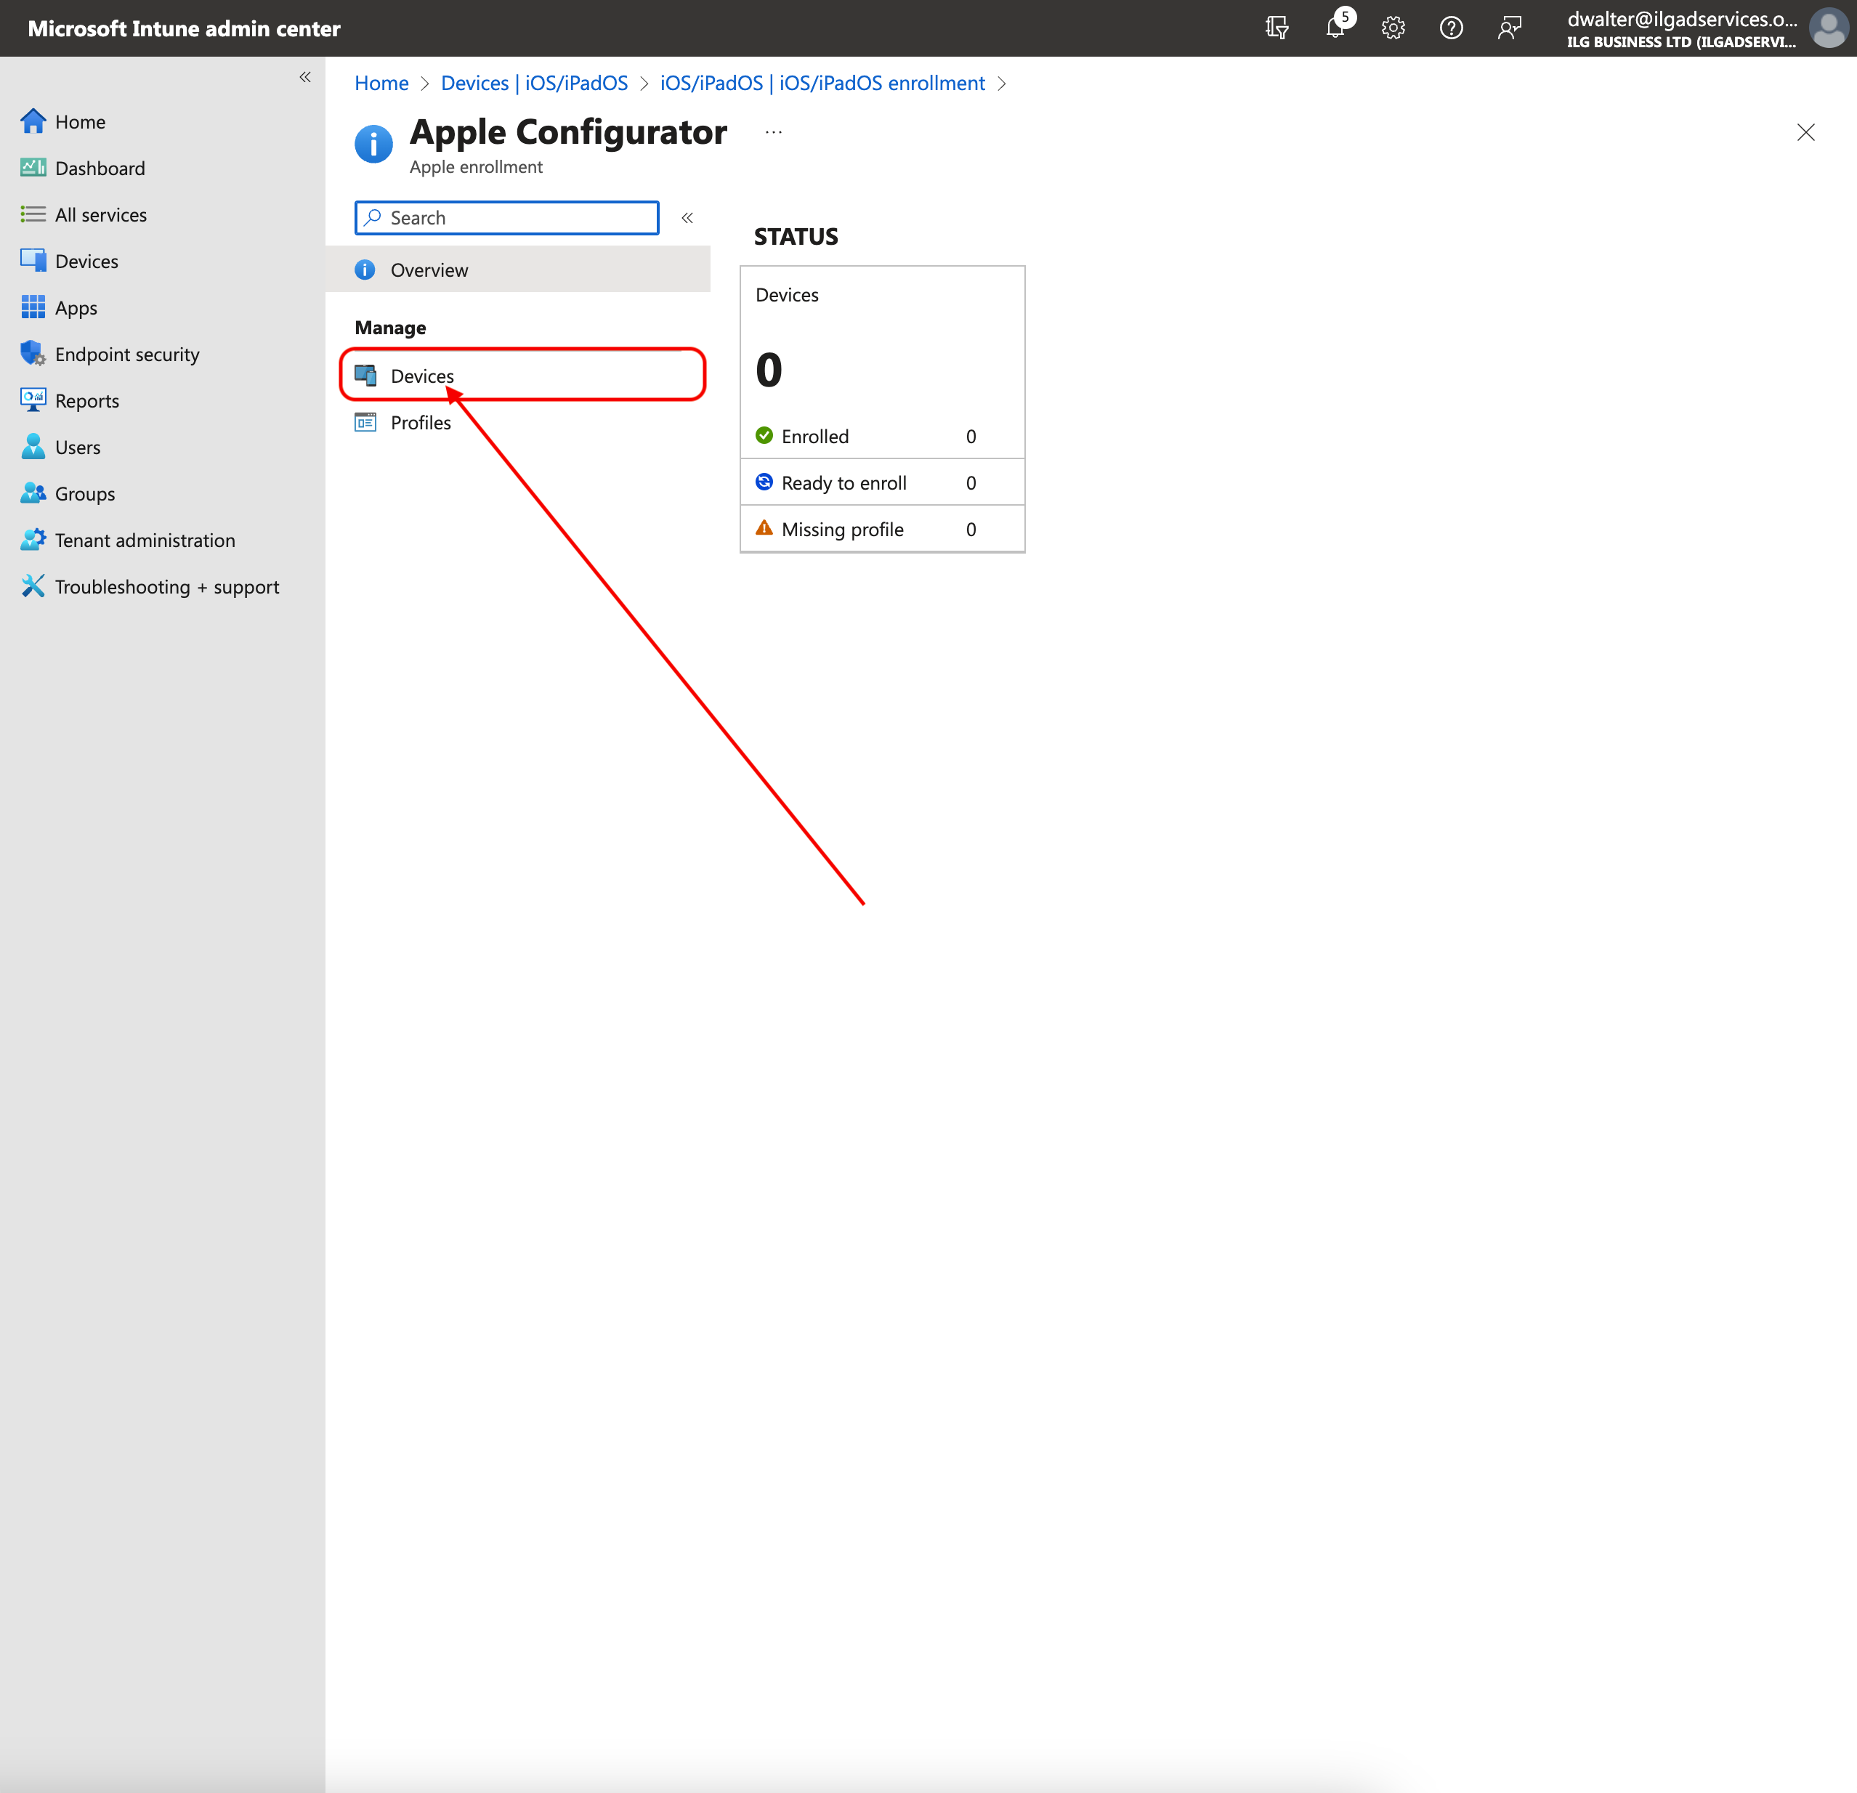Open Troubleshooting + support in sidebar
This screenshot has width=1857, height=1793.
[x=167, y=586]
